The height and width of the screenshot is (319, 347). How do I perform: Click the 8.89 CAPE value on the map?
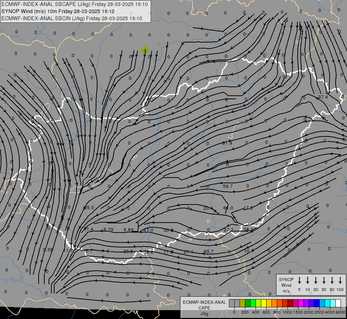coord(128,230)
